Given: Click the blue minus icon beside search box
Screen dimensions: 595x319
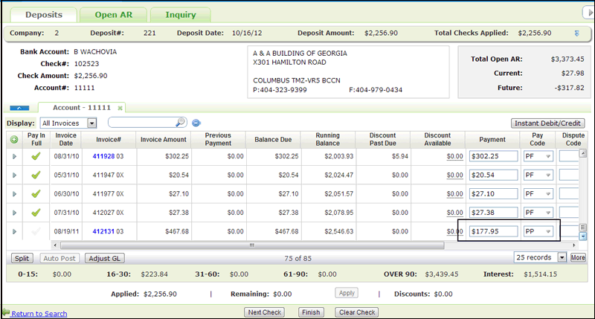Looking at the screenshot, I should pos(196,123).
